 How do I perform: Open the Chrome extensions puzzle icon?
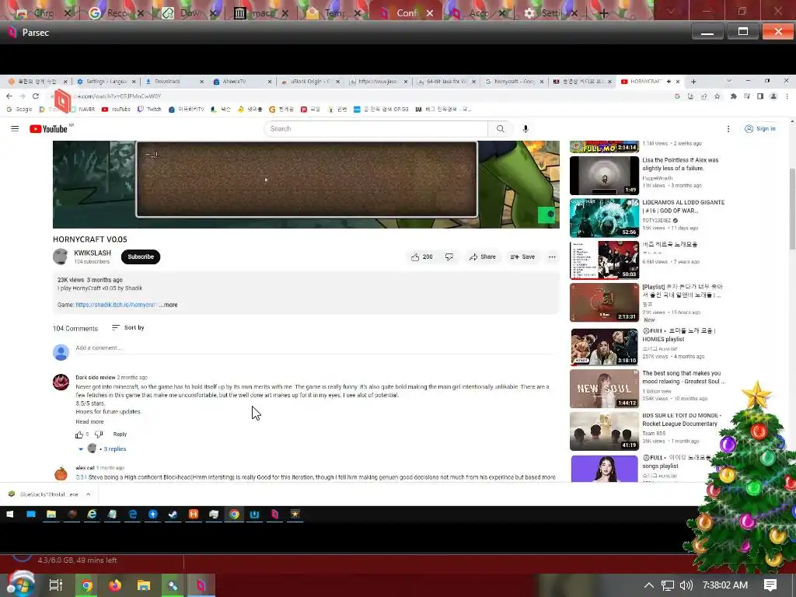(734, 96)
